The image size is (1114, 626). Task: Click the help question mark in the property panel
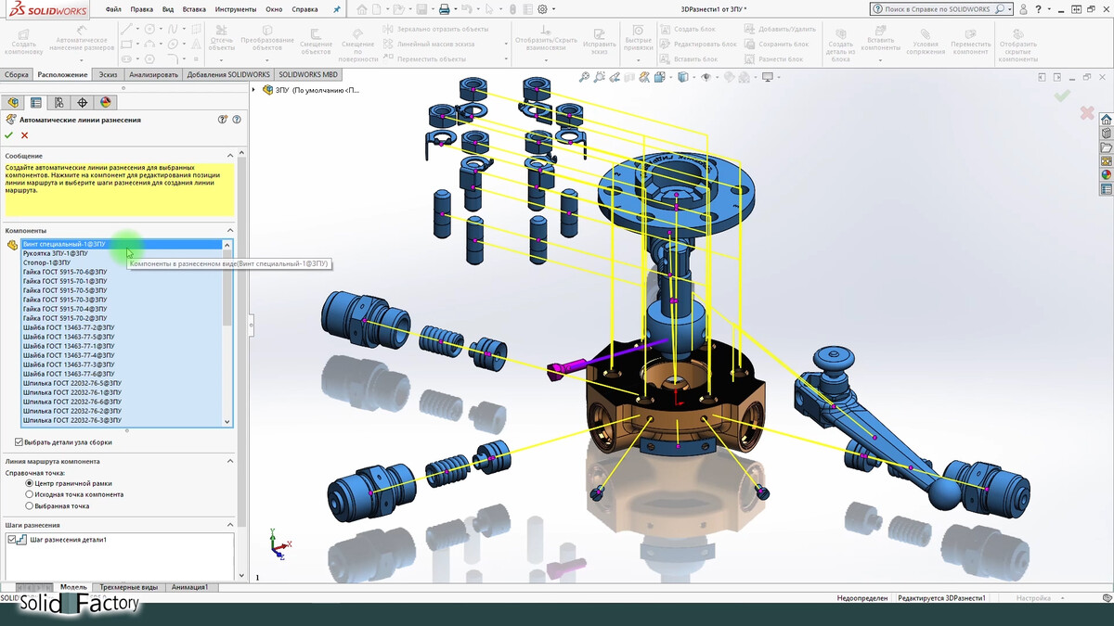(x=237, y=120)
